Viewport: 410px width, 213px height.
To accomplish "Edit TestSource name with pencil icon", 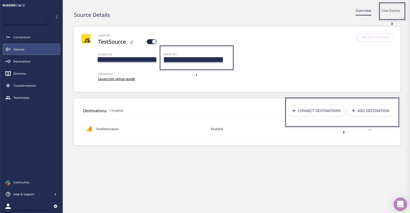I will coord(132,42).
